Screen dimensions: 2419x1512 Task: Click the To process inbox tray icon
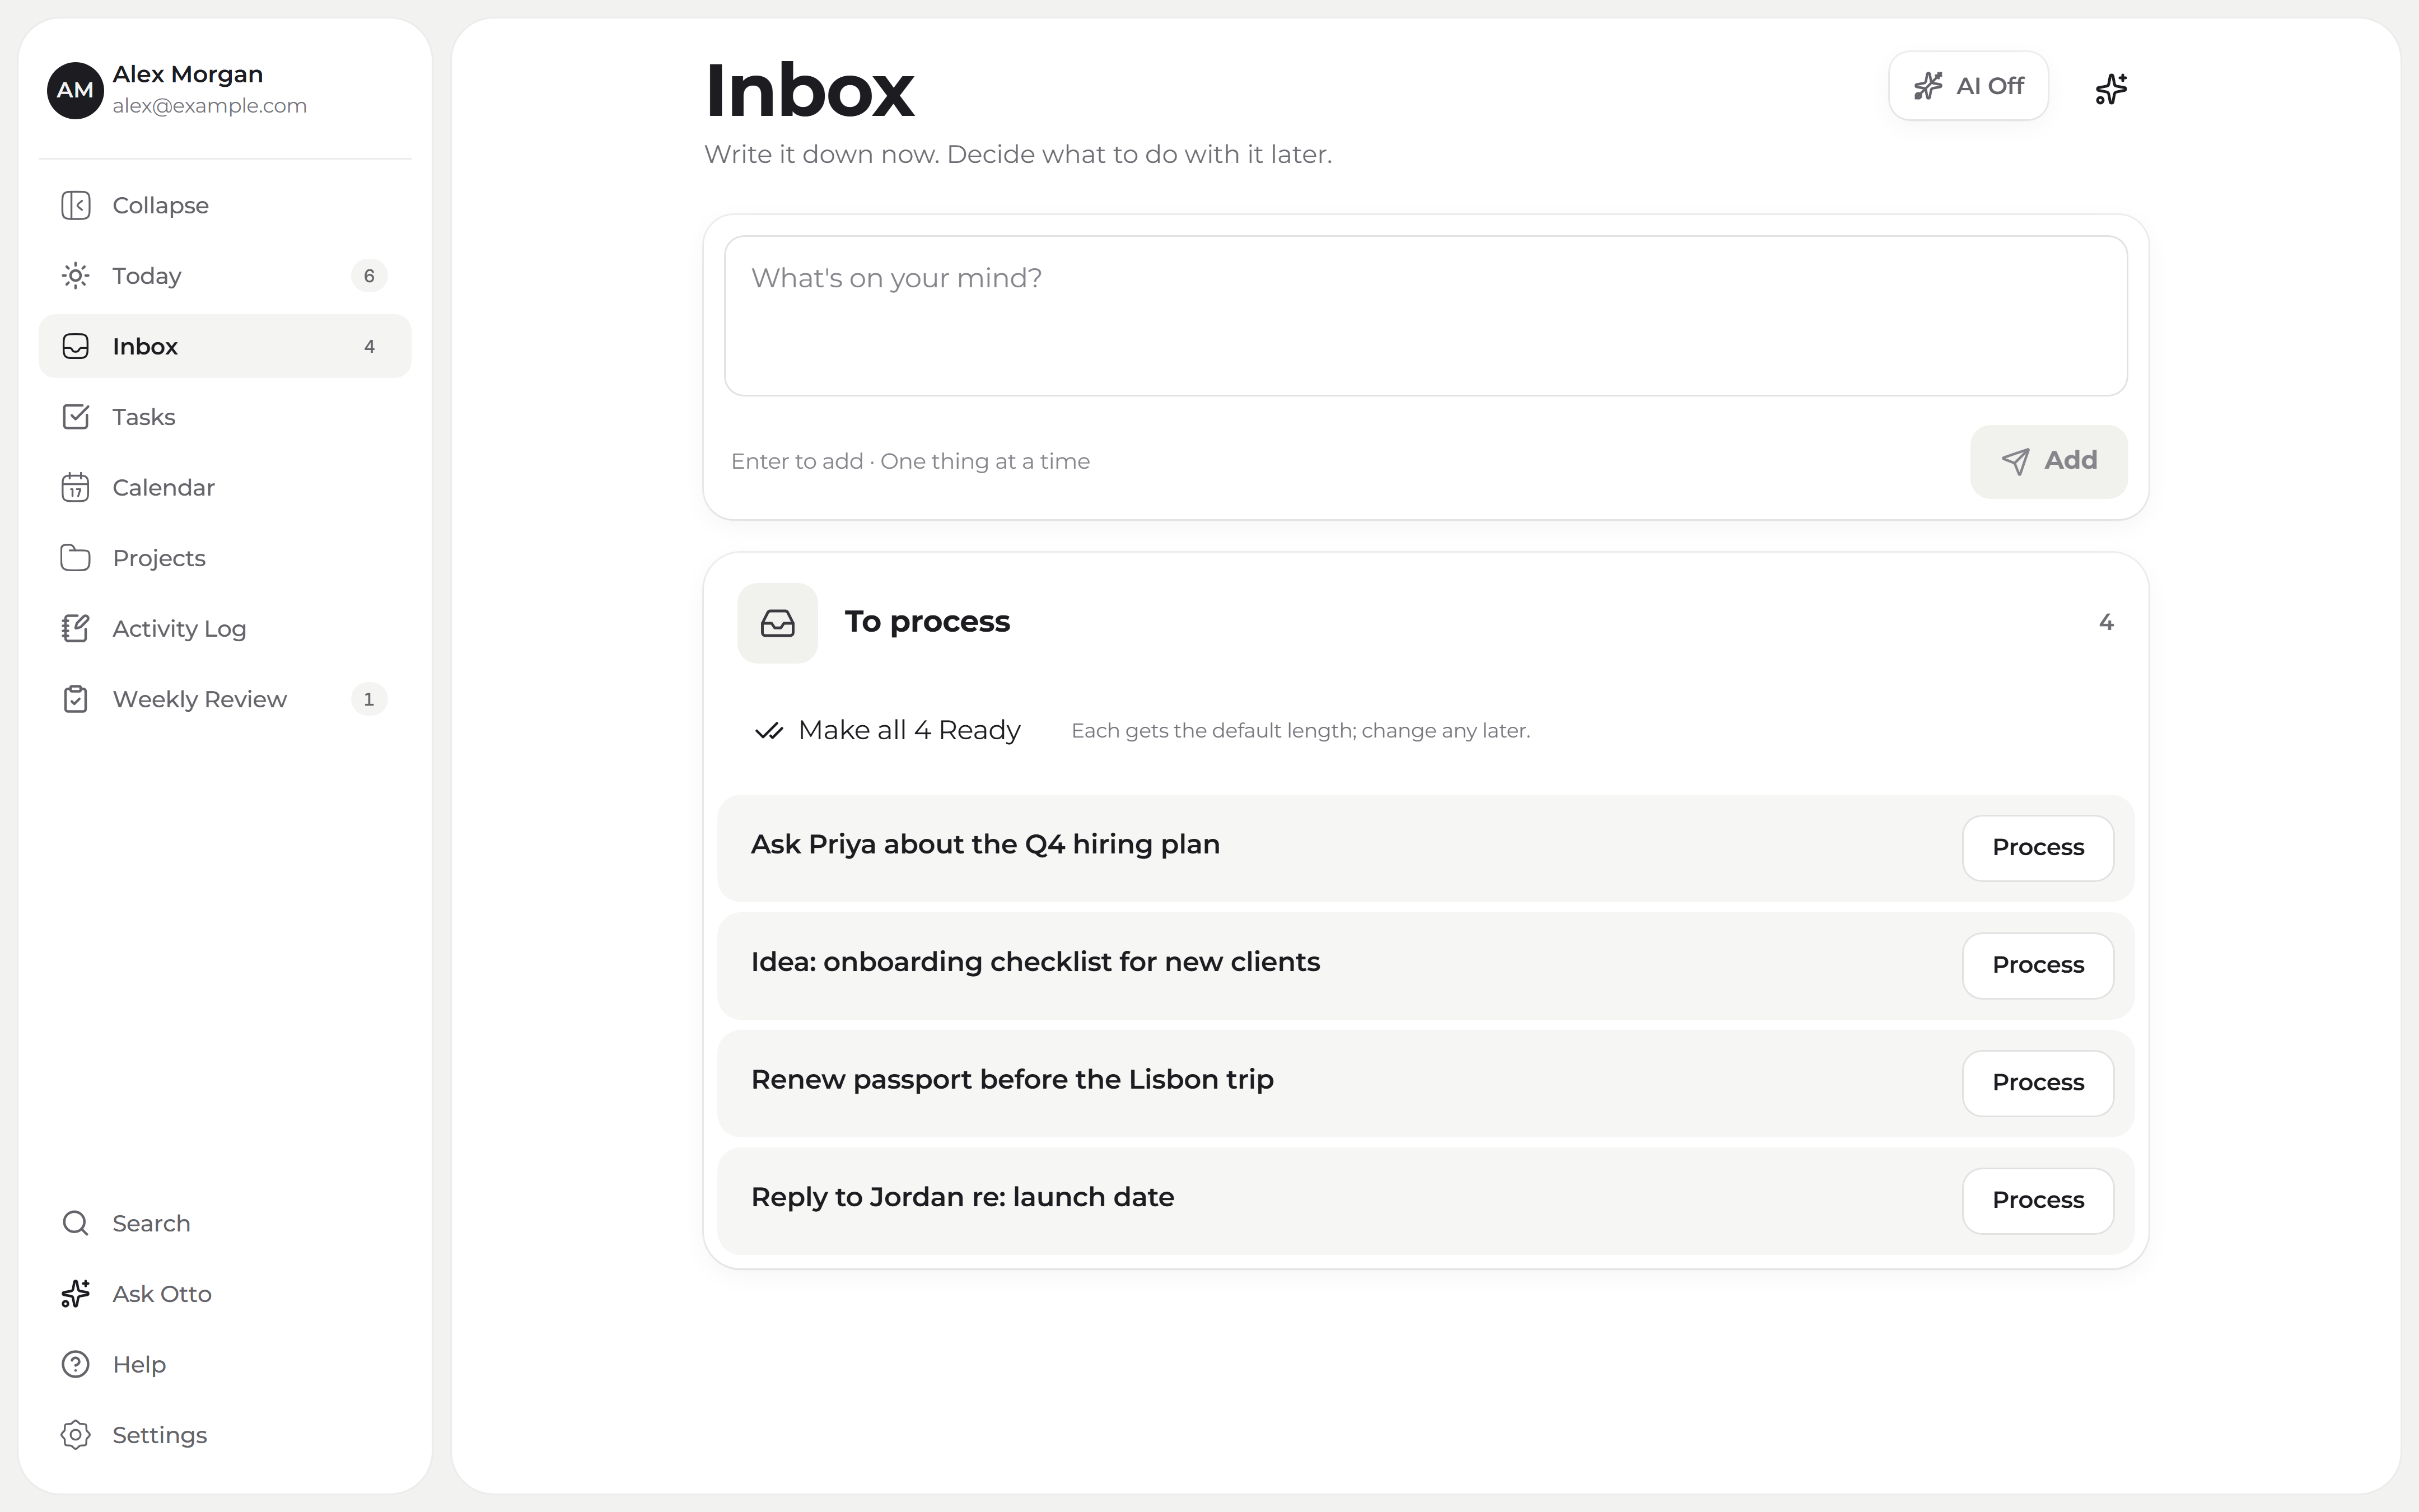[778, 623]
